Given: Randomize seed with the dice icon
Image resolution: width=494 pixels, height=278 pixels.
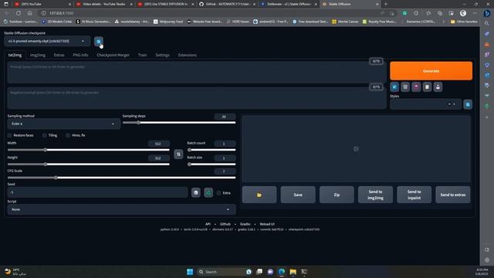Looking at the screenshot, I should pyautogui.click(x=195, y=192).
